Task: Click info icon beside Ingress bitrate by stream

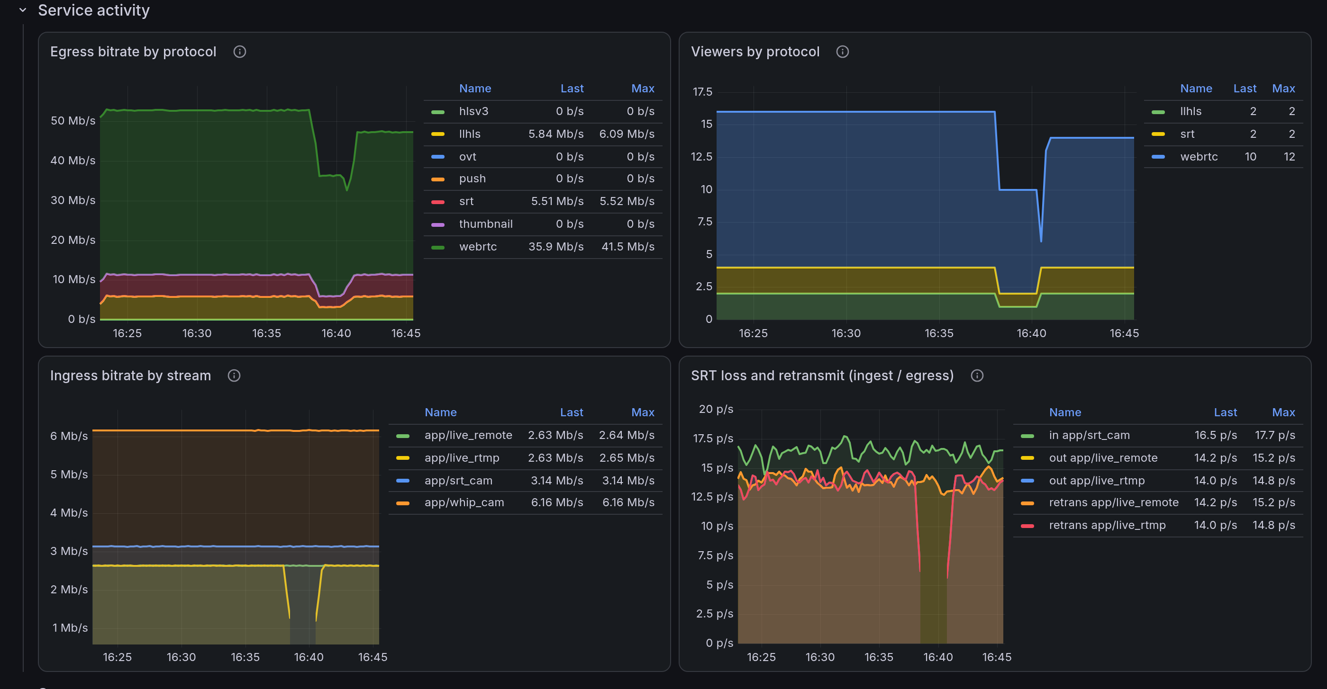Action: pos(234,376)
